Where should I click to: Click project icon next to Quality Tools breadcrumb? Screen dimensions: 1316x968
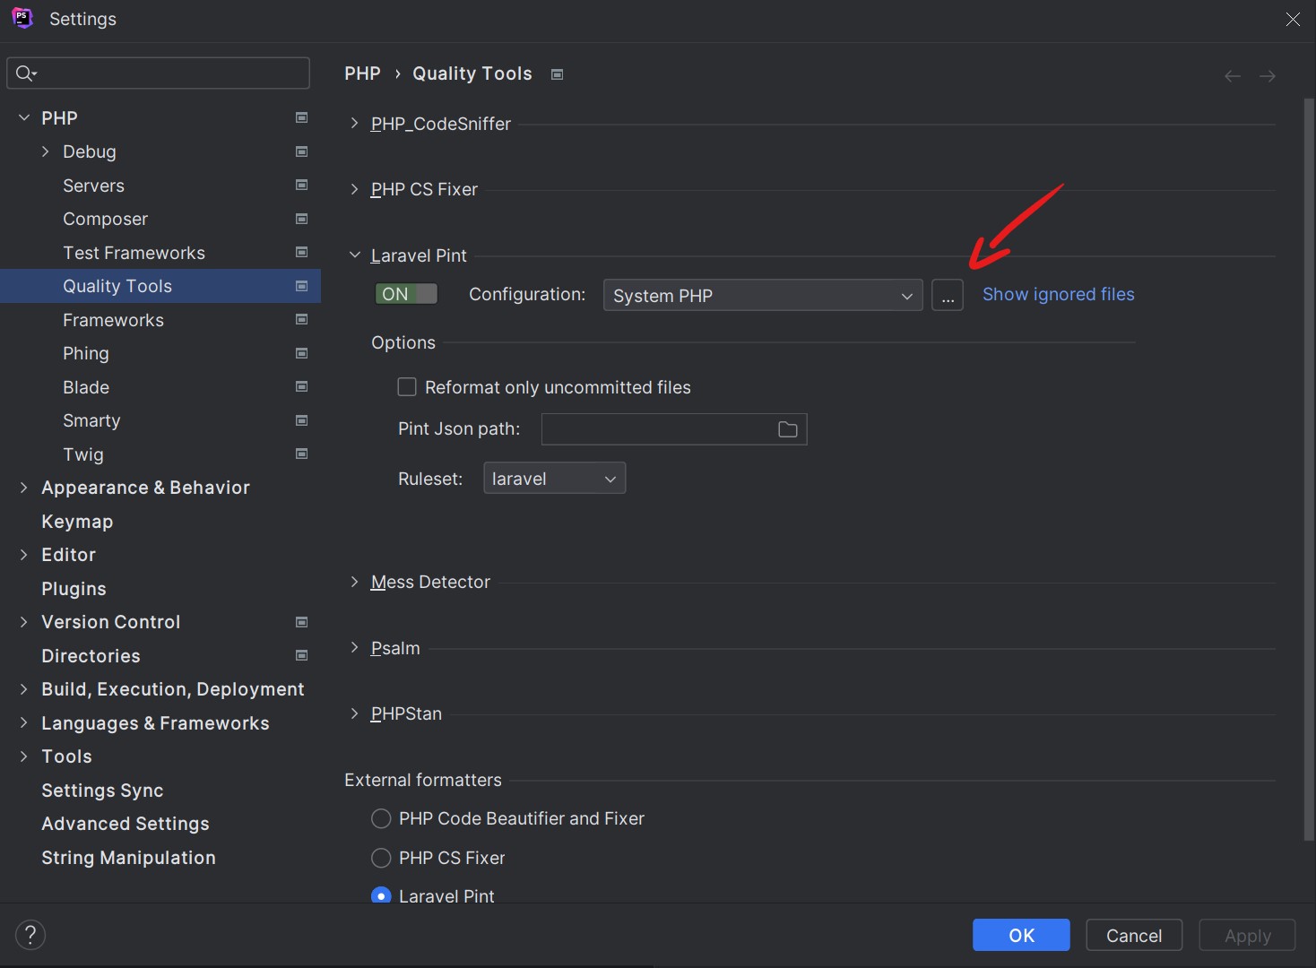557,74
